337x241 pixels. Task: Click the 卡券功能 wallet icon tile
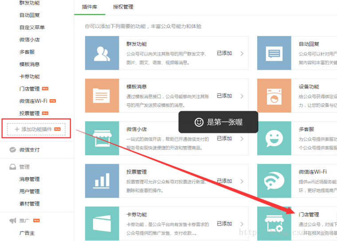click(x=102, y=223)
